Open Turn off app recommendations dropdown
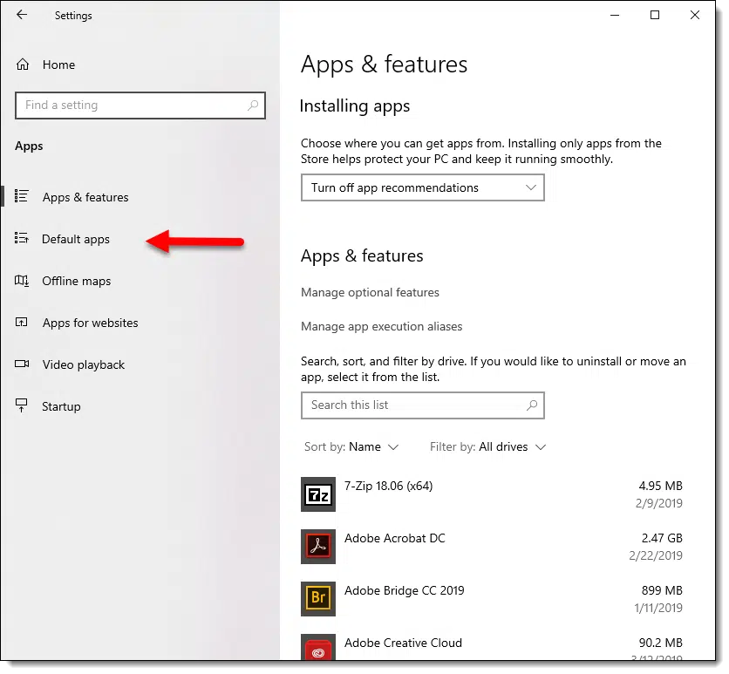 pyautogui.click(x=423, y=187)
